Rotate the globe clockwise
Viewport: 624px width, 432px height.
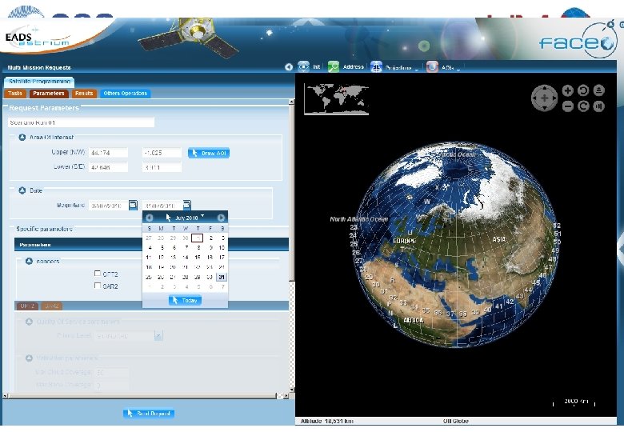583,106
